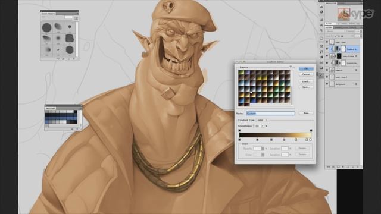This screenshot has width=381, height=214.
Task: Open the Stops Opacity dropdown arrow
Action: tap(263, 149)
